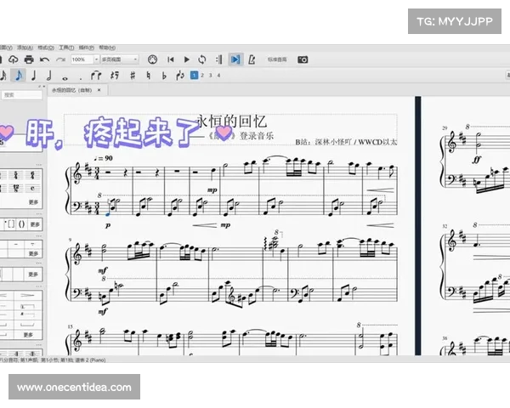Toggle pan score during playback
The height and width of the screenshot is (408, 510).
pos(235,59)
